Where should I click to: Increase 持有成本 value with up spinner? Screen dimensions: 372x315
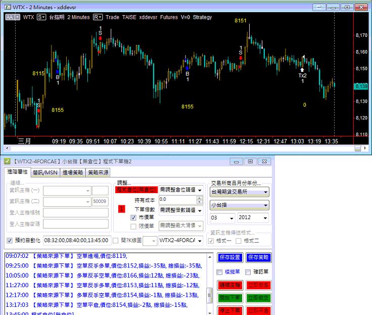point(200,198)
